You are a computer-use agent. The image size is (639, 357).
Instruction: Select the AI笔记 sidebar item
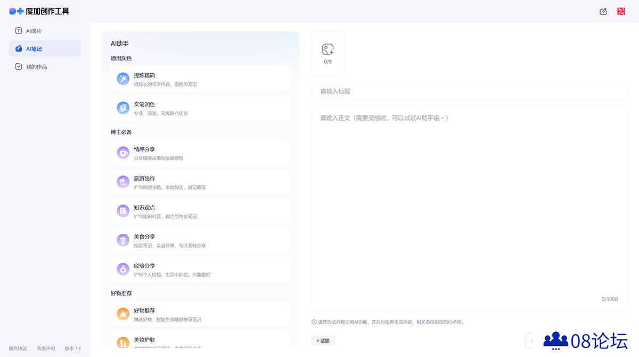coord(45,49)
